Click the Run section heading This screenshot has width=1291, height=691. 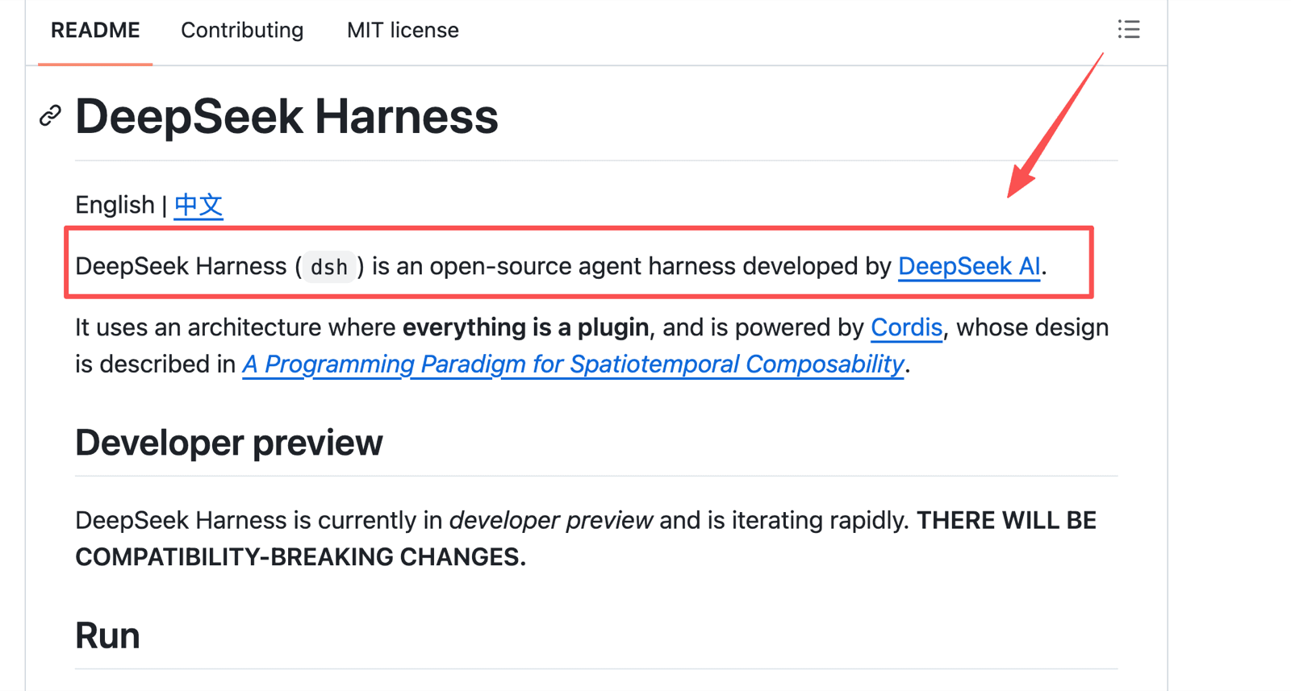107,635
